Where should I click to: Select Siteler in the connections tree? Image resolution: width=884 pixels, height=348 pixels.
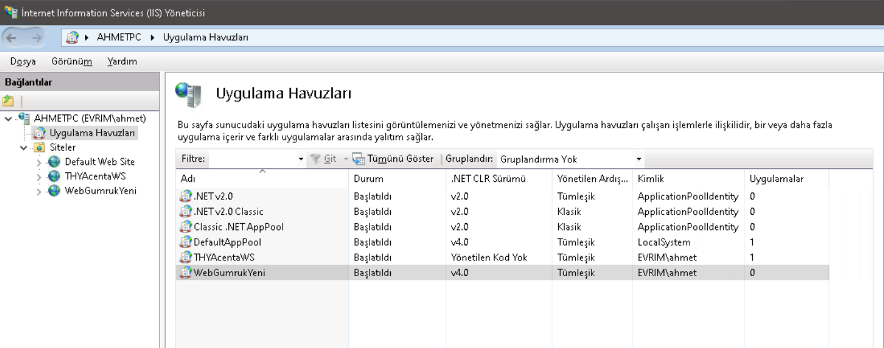pyautogui.click(x=63, y=147)
